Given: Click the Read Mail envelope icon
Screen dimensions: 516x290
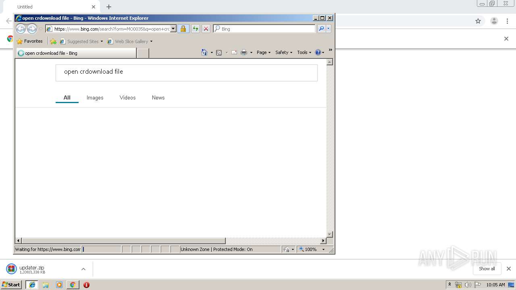Looking at the screenshot, I should 234,52.
